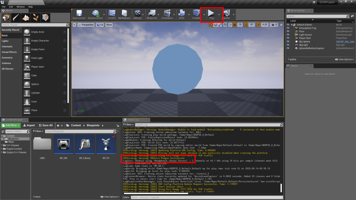This screenshot has height=200, width=356.
Task: Open the Edit menu
Action: pos(11,7)
